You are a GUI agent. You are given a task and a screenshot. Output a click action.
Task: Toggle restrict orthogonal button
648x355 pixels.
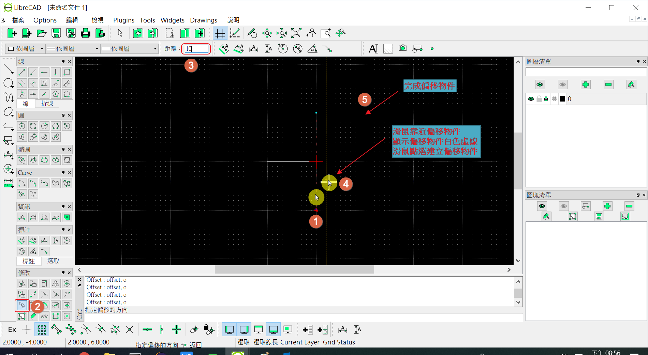[x=176, y=329]
